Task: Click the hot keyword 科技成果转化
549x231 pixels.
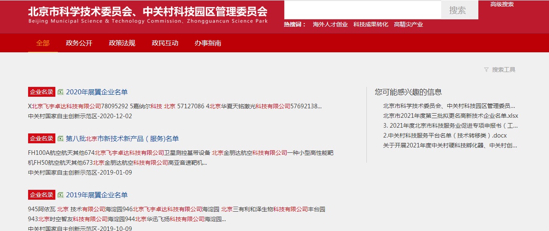Action: [x=371, y=25]
